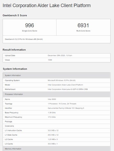The image size is (114, 151).
Task: Select the Maximum Frequency value 17.6 GHz
Action: point(52,117)
